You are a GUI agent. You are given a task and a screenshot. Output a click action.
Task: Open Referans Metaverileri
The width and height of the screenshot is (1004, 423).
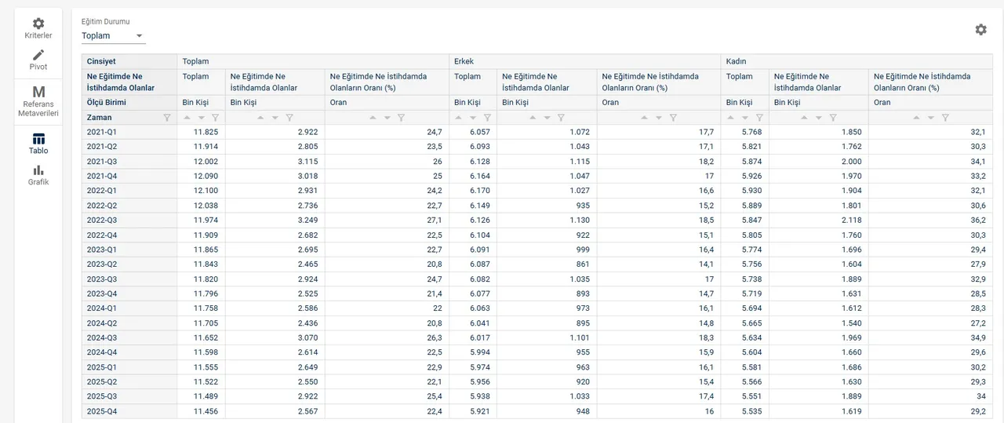(x=38, y=102)
